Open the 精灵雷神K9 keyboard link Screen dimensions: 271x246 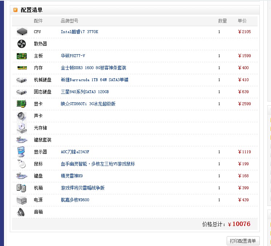click(x=72, y=176)
